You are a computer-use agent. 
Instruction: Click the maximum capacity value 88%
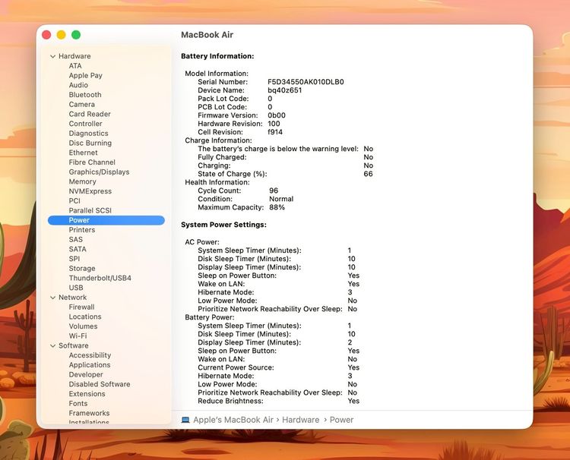[x=277, y=207]
